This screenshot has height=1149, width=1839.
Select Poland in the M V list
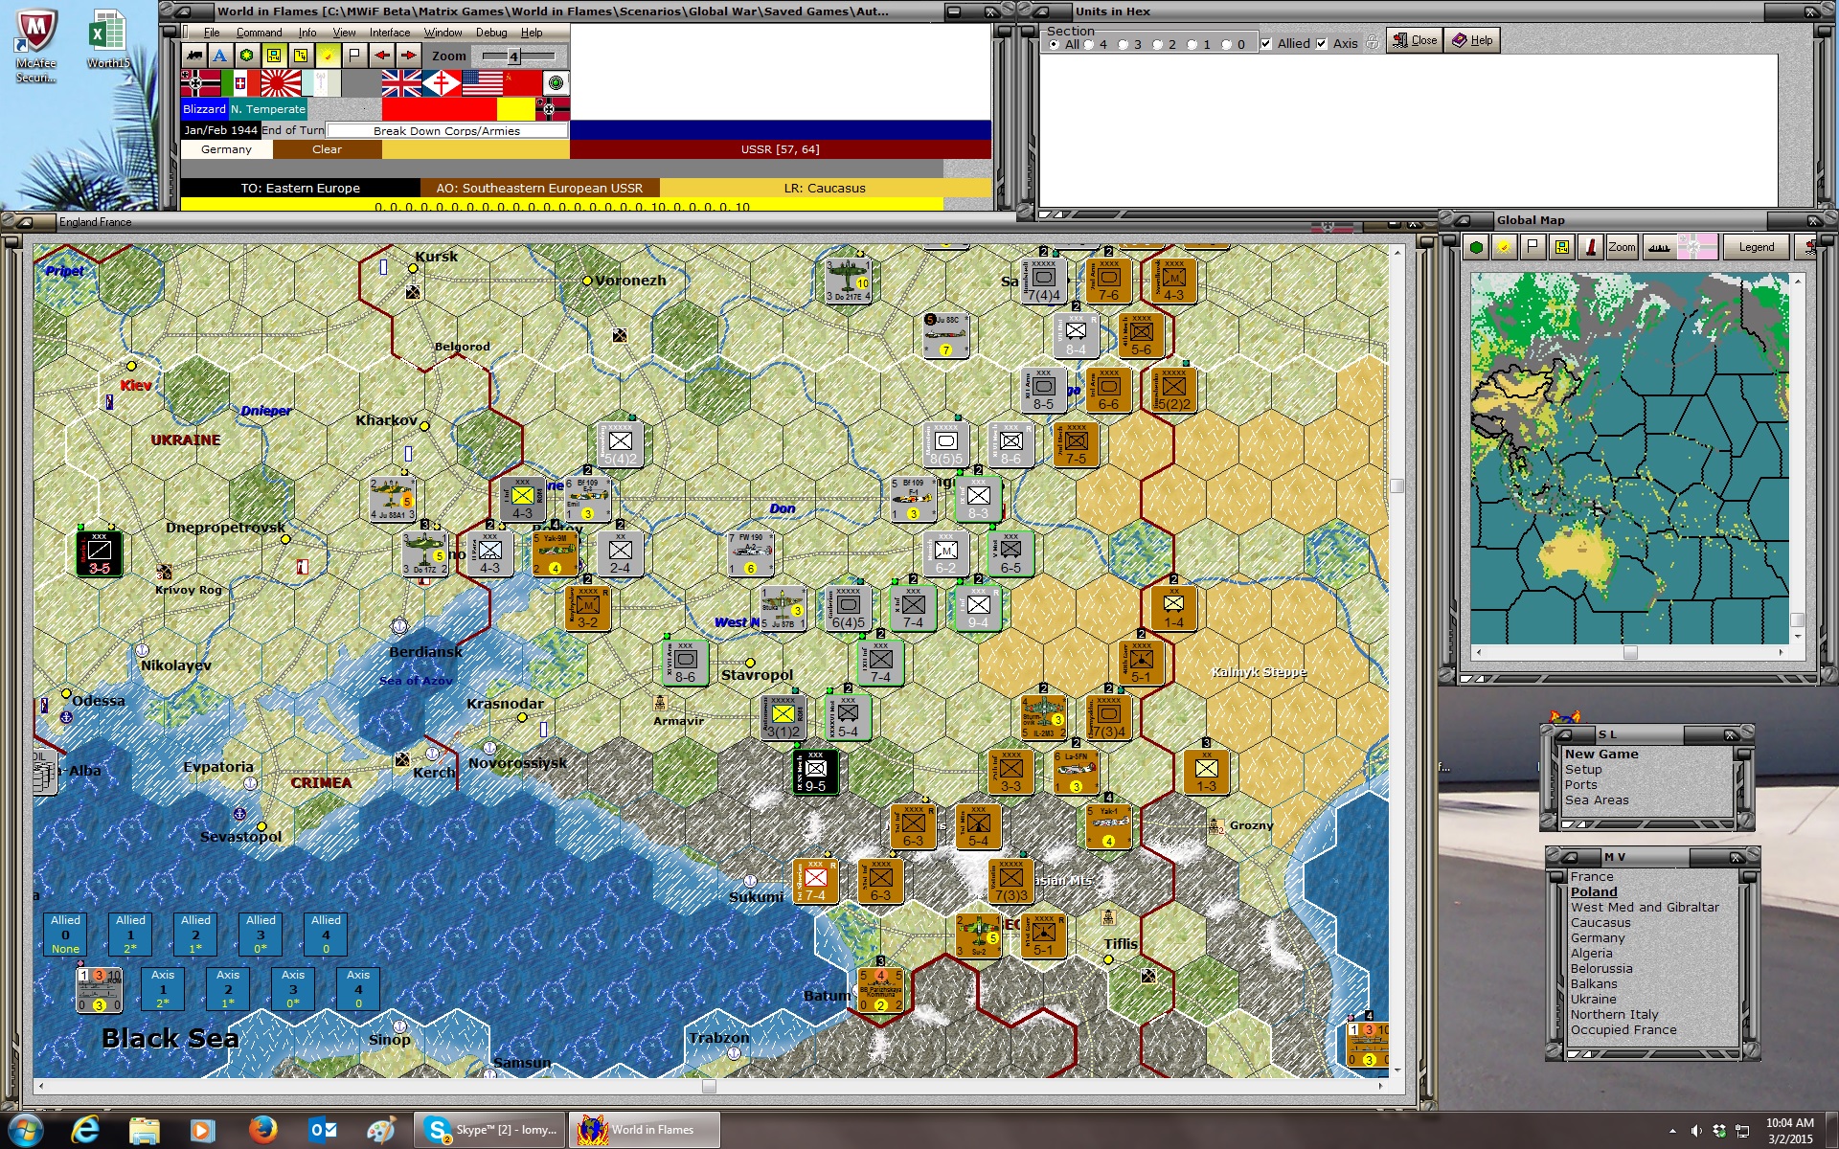coord(1594,892)
